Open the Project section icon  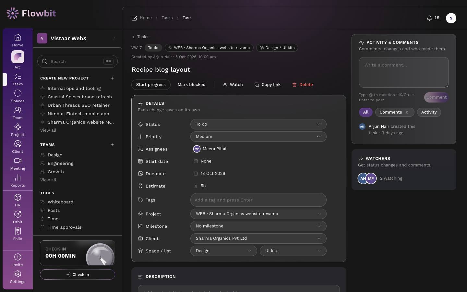(18, 127)
